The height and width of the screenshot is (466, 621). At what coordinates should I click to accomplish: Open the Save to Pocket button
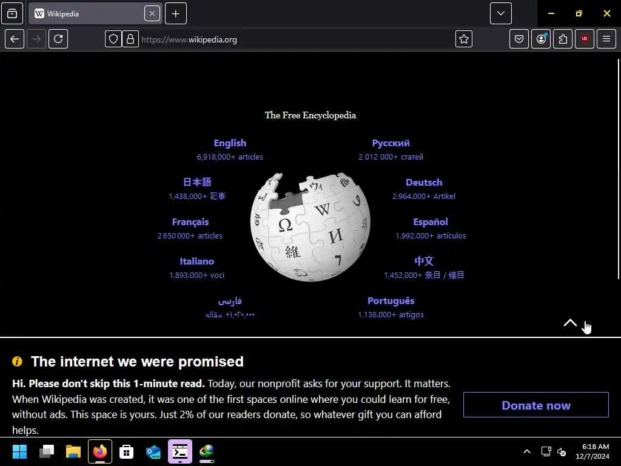pyautogui.click(x=519, y=39)
